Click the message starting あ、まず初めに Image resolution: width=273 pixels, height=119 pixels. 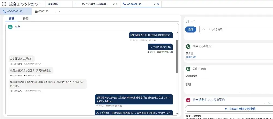[134, 113]
